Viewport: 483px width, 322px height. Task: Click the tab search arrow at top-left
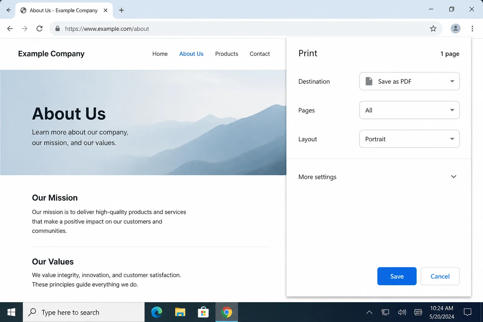[8, 10]
